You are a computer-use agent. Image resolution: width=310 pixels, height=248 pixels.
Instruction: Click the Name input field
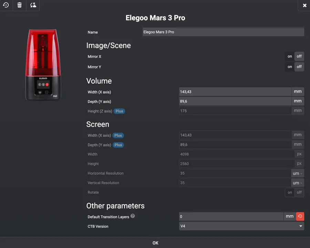pos(223,32)
